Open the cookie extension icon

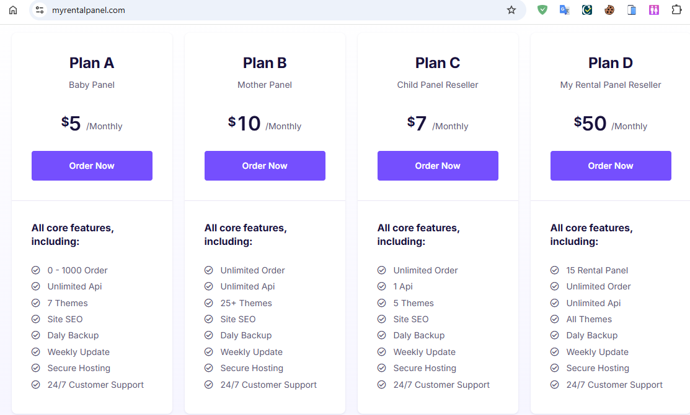(x=609, y=10)
